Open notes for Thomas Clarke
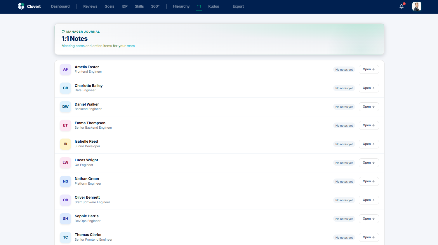 pyautogui.click(x=369, y=237)
